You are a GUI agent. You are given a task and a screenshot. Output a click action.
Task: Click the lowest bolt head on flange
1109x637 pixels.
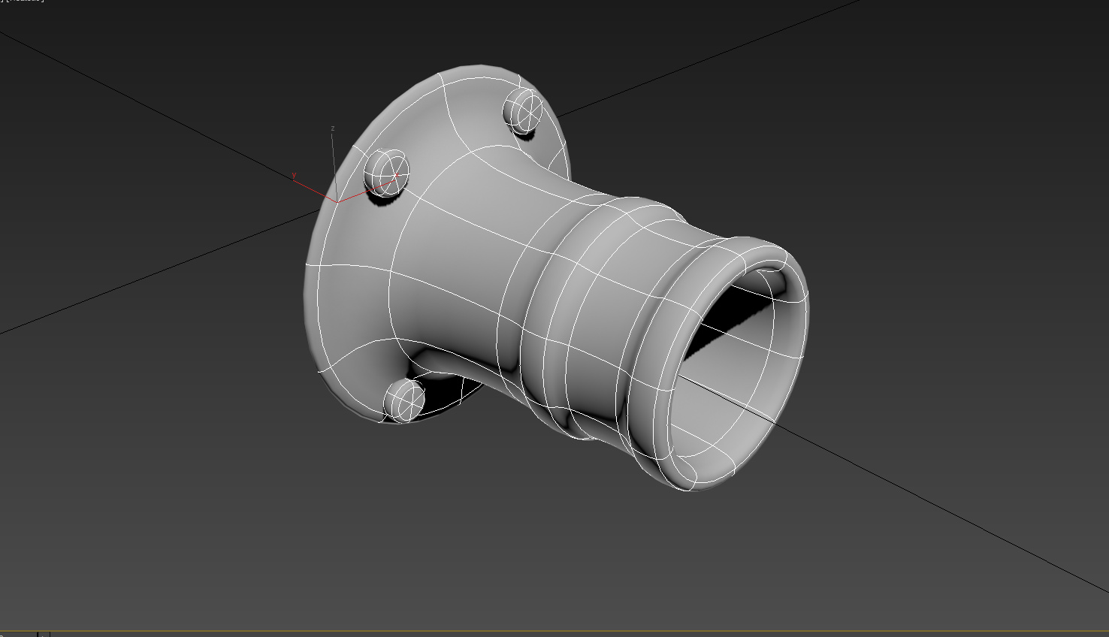pyautogui.click(x=404, y=399)
